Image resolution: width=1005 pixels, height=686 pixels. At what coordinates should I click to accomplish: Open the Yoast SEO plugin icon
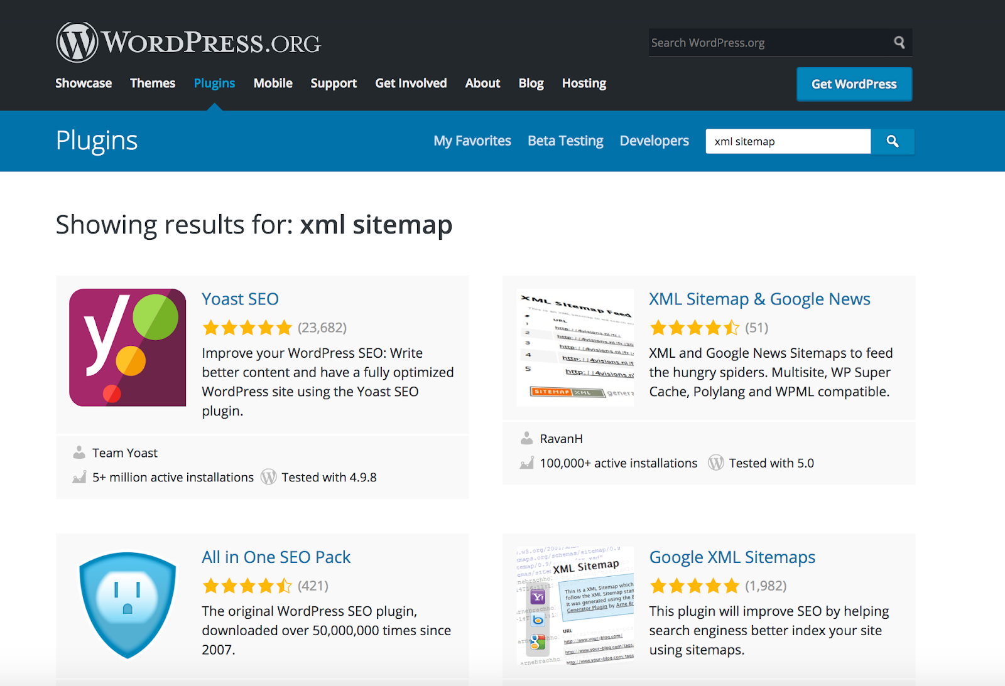128,347
